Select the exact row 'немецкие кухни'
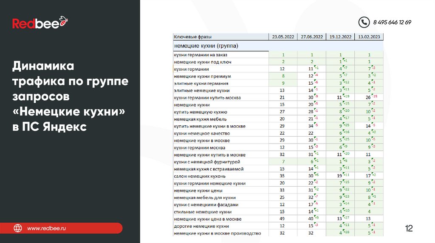 (x=278, y=105)
